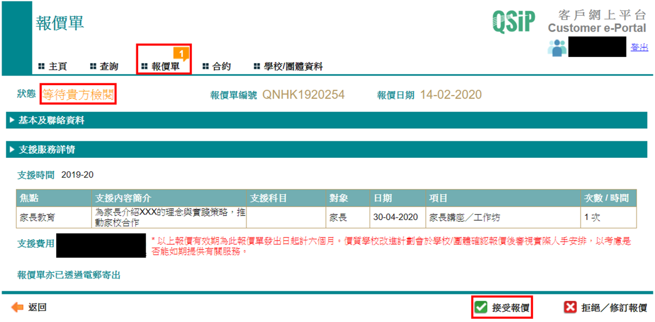Collapse the 支援服務詳情 section
The height and width of the screenshot is (322, 655).
pos(327,149)
